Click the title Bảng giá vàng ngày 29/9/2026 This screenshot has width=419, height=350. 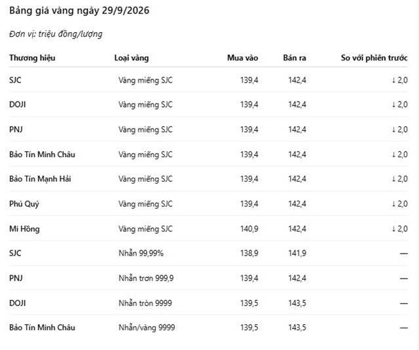(x=79, y=10)
